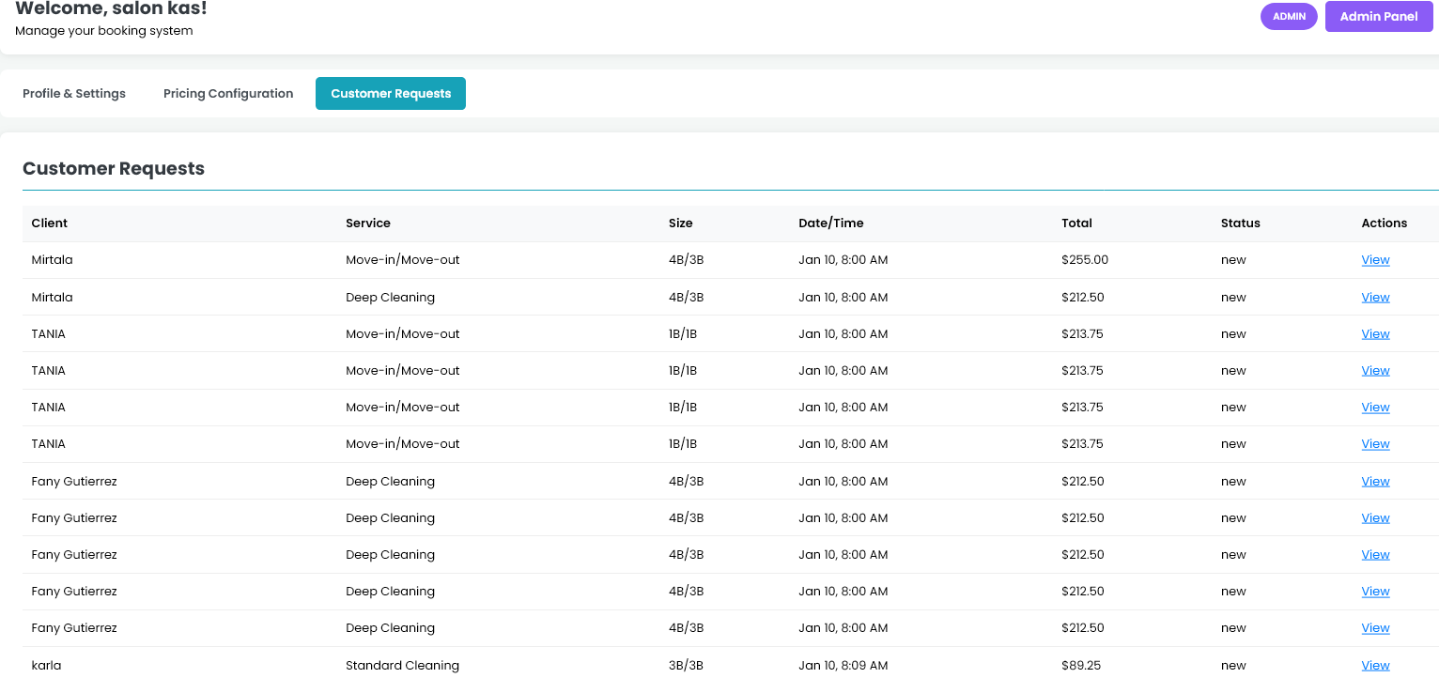Open the Admin Panel
The width and height of the screenshot is (1439, 678).
[x=1378, y=16]
